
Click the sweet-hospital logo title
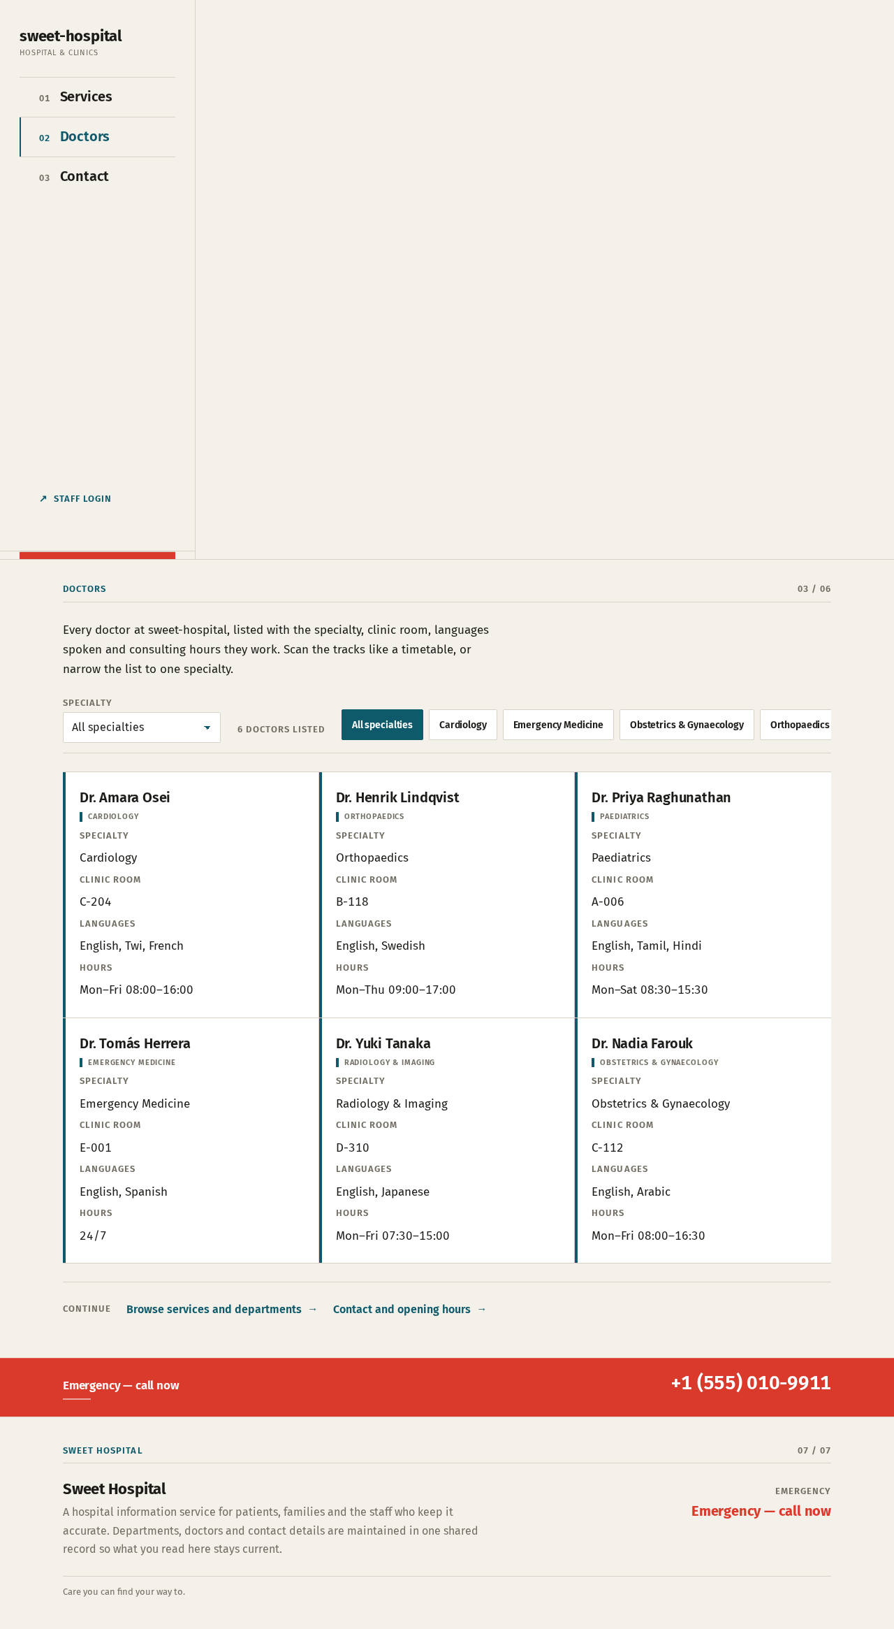point(71,36)
